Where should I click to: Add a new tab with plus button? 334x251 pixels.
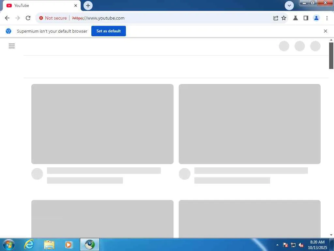[x=88, y=6]
